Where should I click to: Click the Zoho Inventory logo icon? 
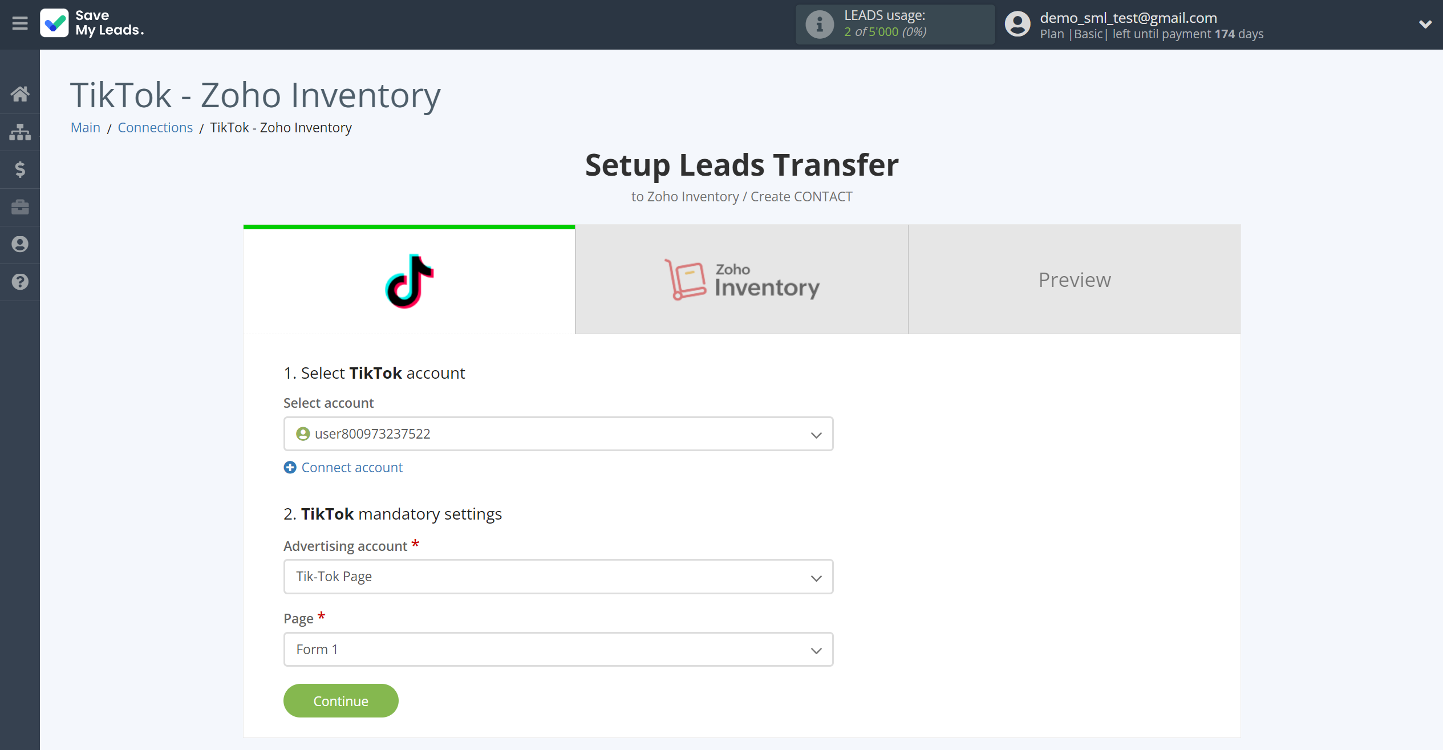682,279
